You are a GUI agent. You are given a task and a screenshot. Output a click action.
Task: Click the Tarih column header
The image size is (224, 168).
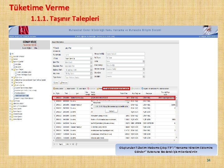coord(66,93)
